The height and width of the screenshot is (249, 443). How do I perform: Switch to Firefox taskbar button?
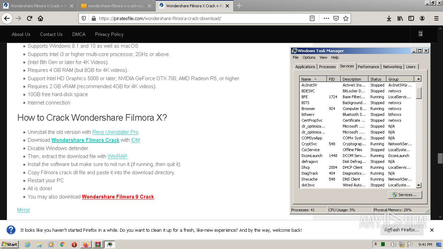(86, 245)
